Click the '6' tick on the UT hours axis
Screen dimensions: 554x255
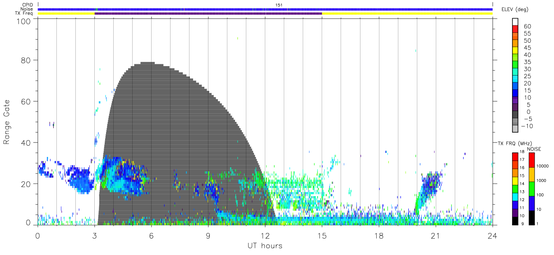pos(152,236)
